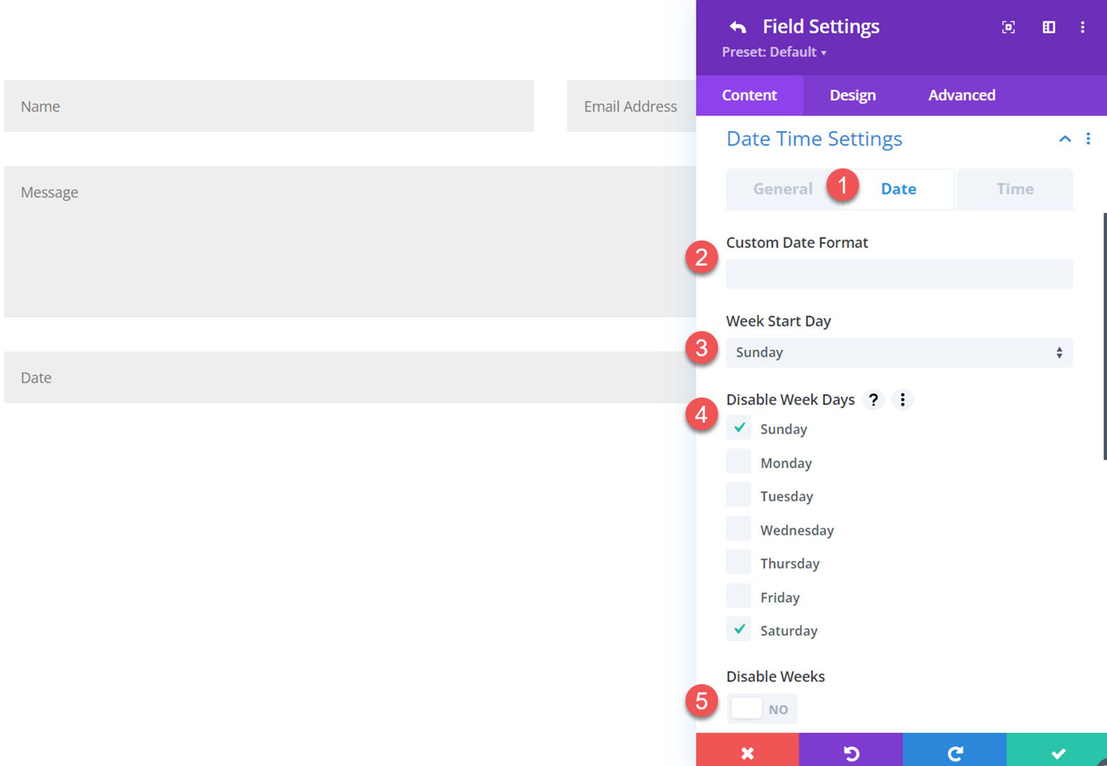Click the Custom Date Format input field
The width and height of the screenshot is (1107, 766).
click(898, 274)
